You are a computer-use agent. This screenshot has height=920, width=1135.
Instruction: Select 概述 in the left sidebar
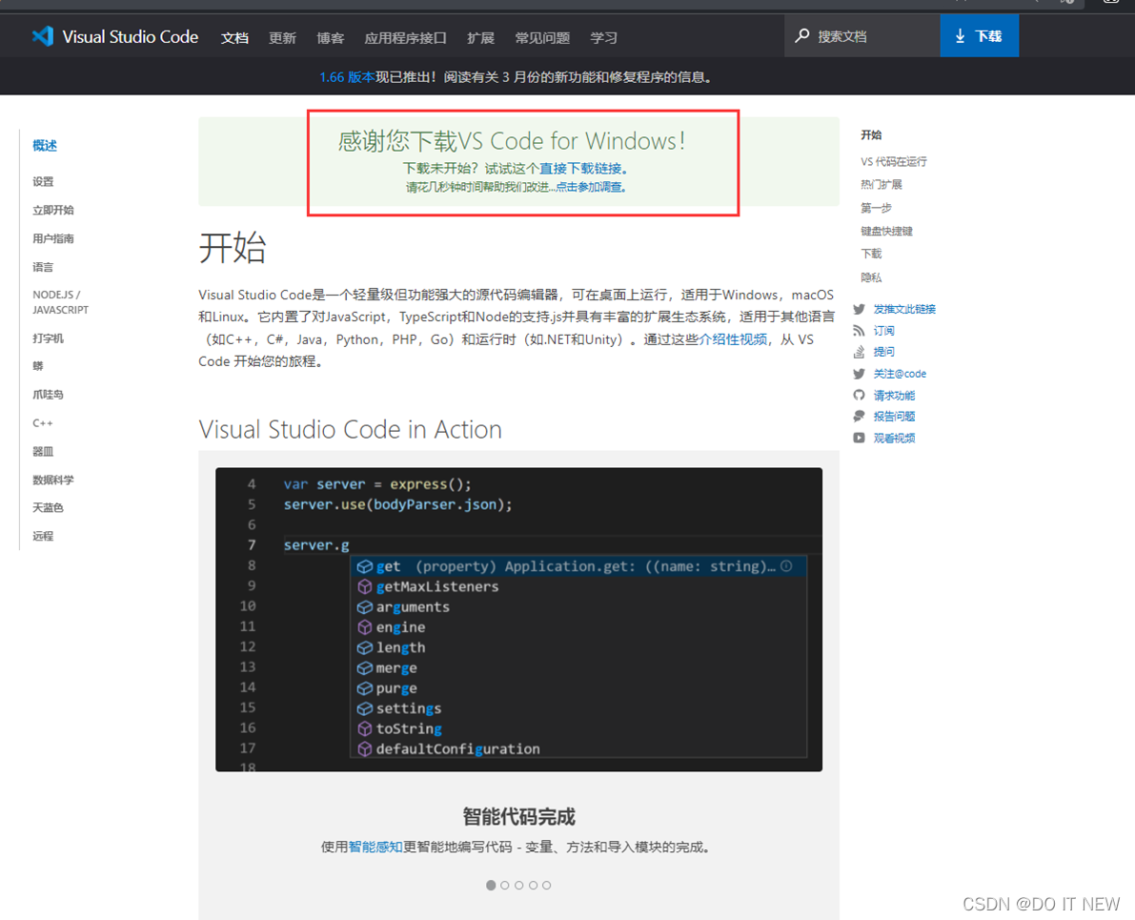tap(44, 146)
